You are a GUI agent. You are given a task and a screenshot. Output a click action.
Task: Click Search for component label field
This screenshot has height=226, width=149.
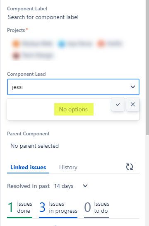[x=43, y=17]
